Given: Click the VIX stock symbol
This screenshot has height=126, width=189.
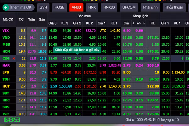Looking at the screenshot, I should (x=6, y=31).
